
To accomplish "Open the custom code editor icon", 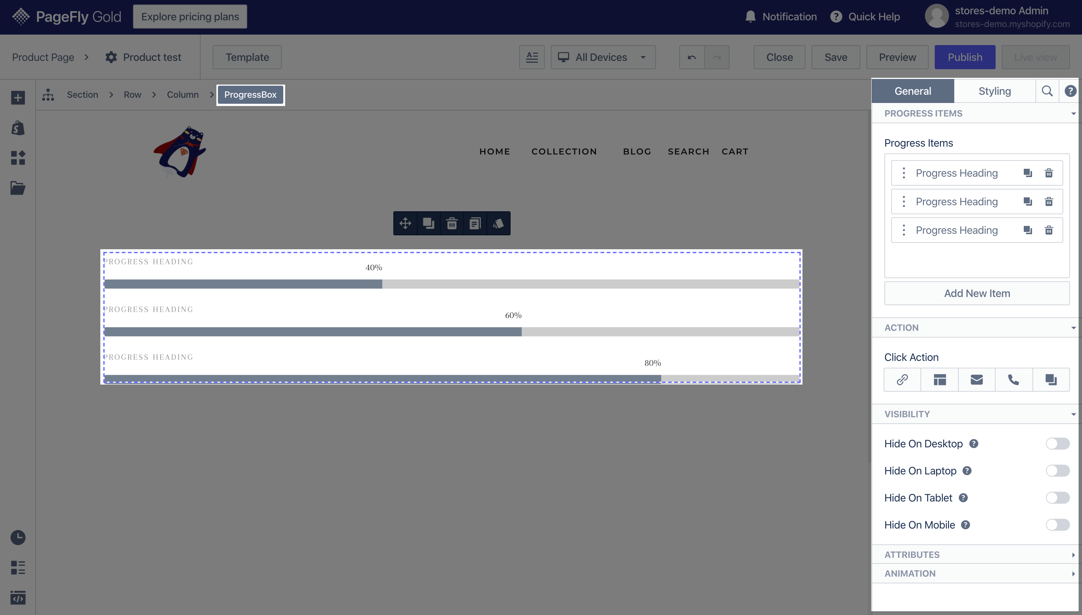I will tap(18, 597).
